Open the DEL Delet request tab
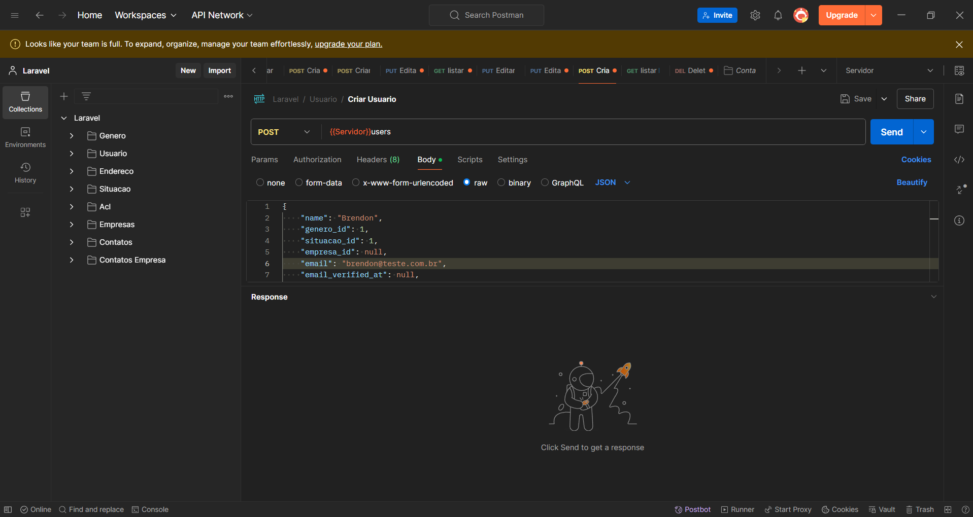973x517 pixels. point(694,70)
